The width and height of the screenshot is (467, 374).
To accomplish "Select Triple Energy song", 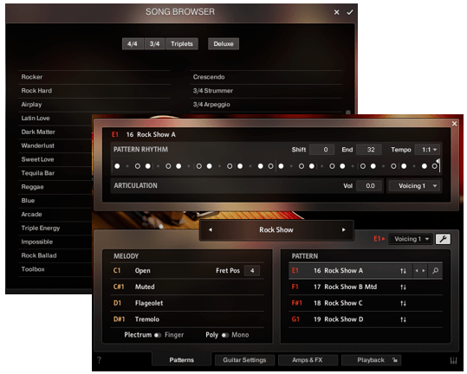I will pos(55,229).
